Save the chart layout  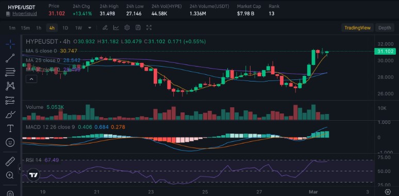click(138, 28)
